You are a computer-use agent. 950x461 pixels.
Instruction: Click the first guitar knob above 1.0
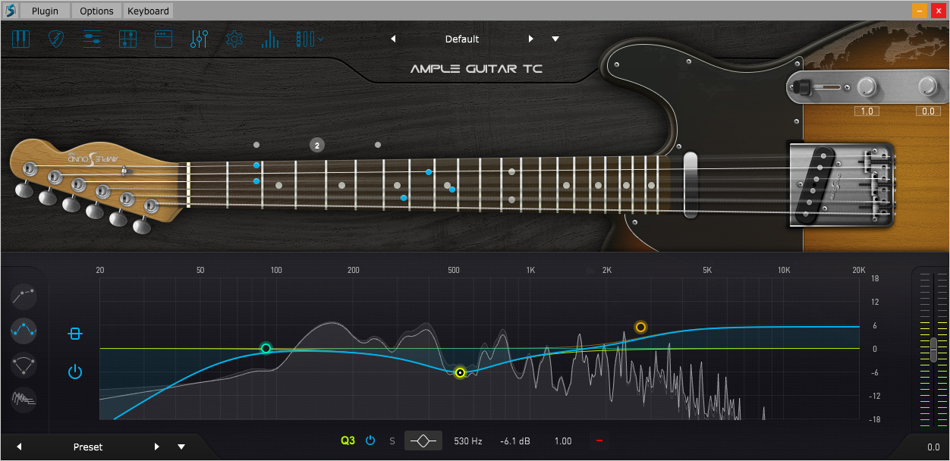[867, 88]
